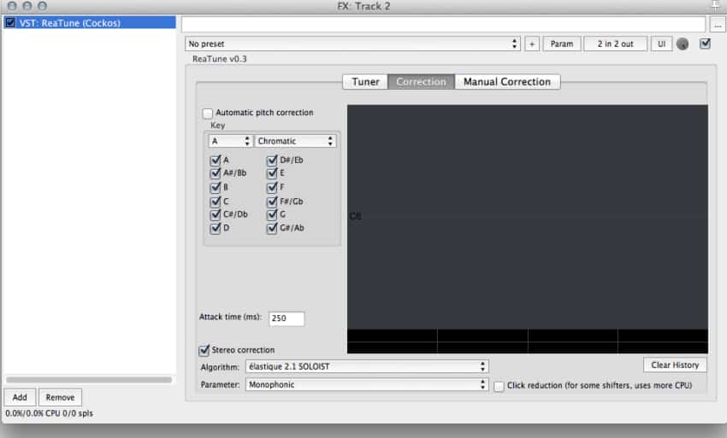Click the plus button next to preset
727x438 pixels.
point(531,44)
